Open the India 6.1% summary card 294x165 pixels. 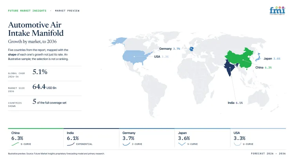tap(91, 138)
